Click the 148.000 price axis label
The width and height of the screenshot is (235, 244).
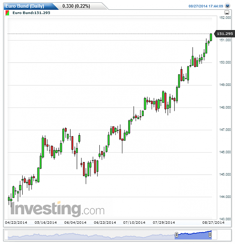tap(225, 107)
